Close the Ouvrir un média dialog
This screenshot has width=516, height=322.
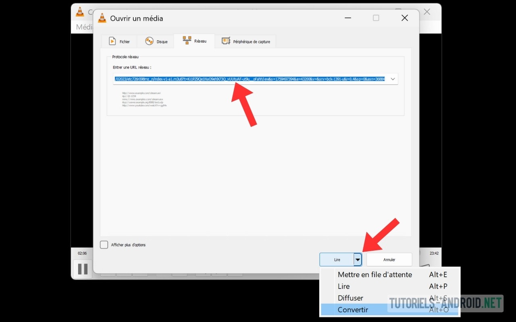[x=405, y=18]
